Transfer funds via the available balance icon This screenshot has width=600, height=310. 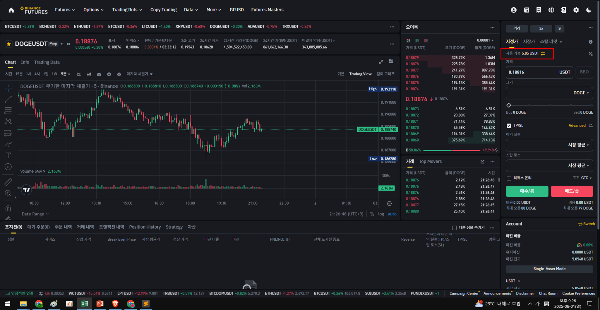click(543, 54)
